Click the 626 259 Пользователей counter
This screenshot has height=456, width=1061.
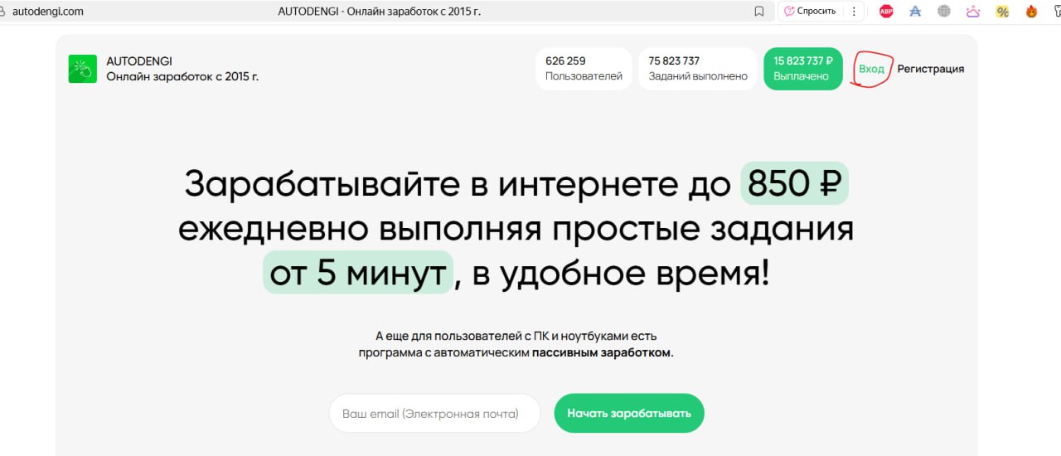(x=584, y=69)
